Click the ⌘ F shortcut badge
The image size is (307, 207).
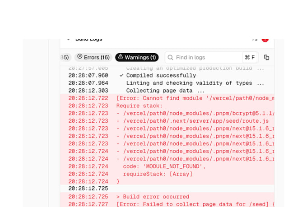250,57
